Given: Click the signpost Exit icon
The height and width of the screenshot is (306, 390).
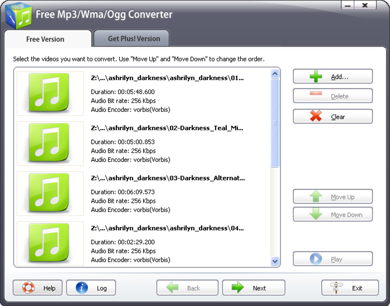Looking at the screenshot, I should tap(336, 288).
